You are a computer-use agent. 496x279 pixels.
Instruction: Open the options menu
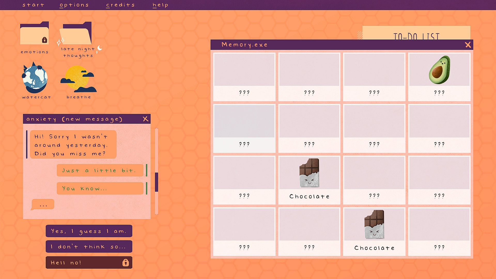click(x=74, y=5)
